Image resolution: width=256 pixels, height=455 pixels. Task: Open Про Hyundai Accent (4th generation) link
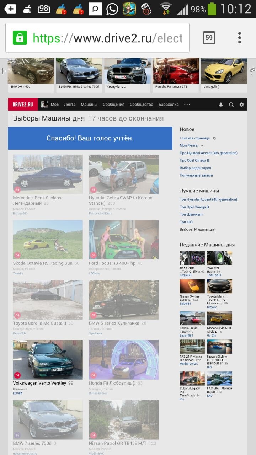click(x=209, y=153)
